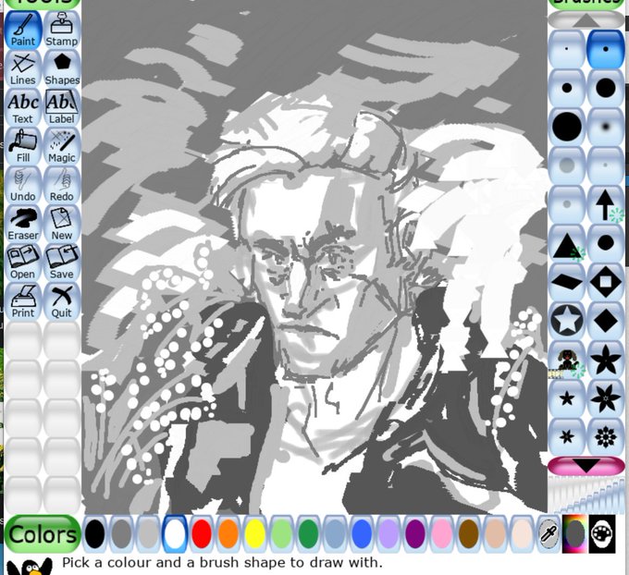
Task: Select the animated dog brush
Action: (566, 360)
